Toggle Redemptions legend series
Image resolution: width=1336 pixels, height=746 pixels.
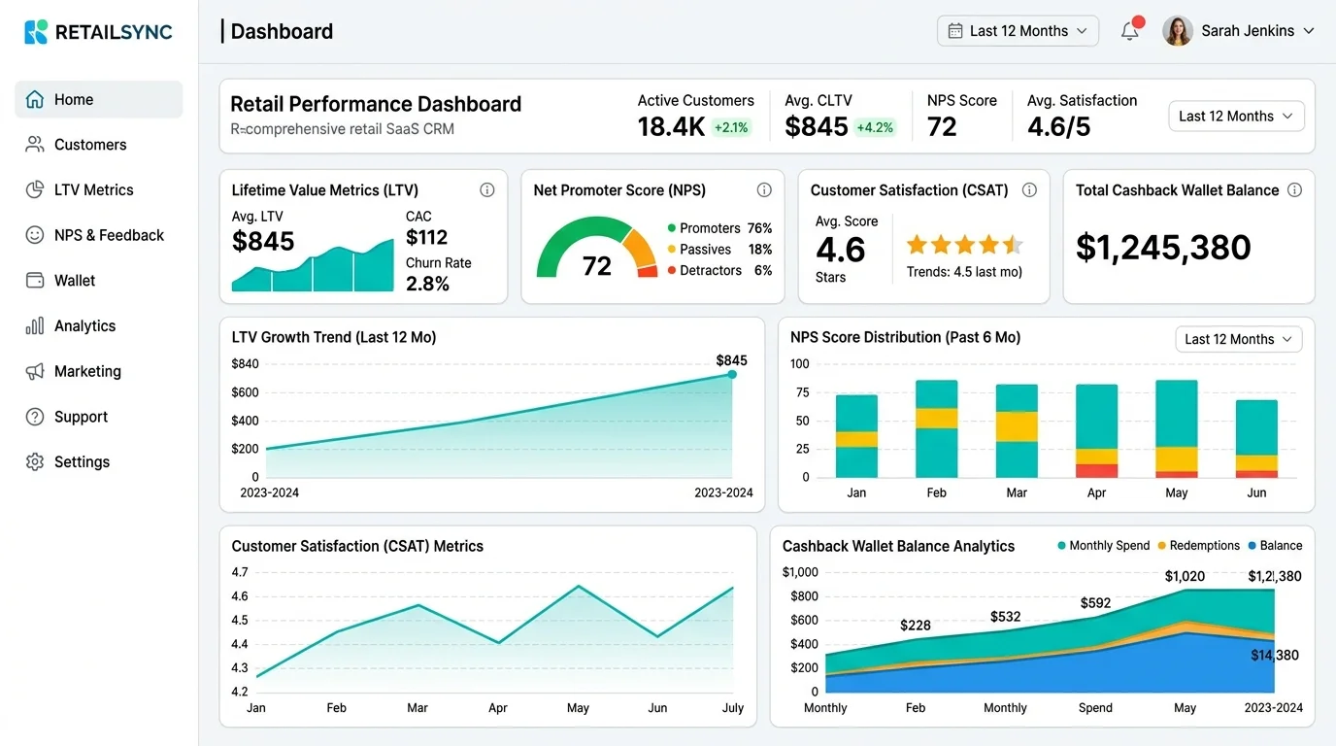pos(1198,546)
